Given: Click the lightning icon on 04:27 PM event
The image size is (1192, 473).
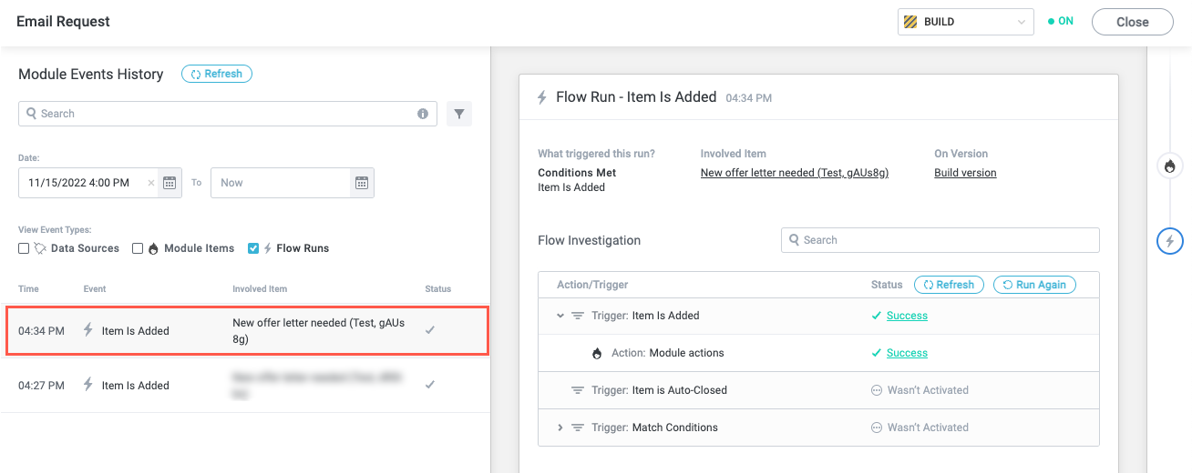Looking at the screenshot, I should pos(88,385).
